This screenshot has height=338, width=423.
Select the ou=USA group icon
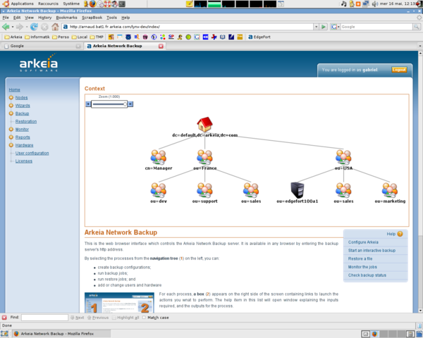(343, 157)
